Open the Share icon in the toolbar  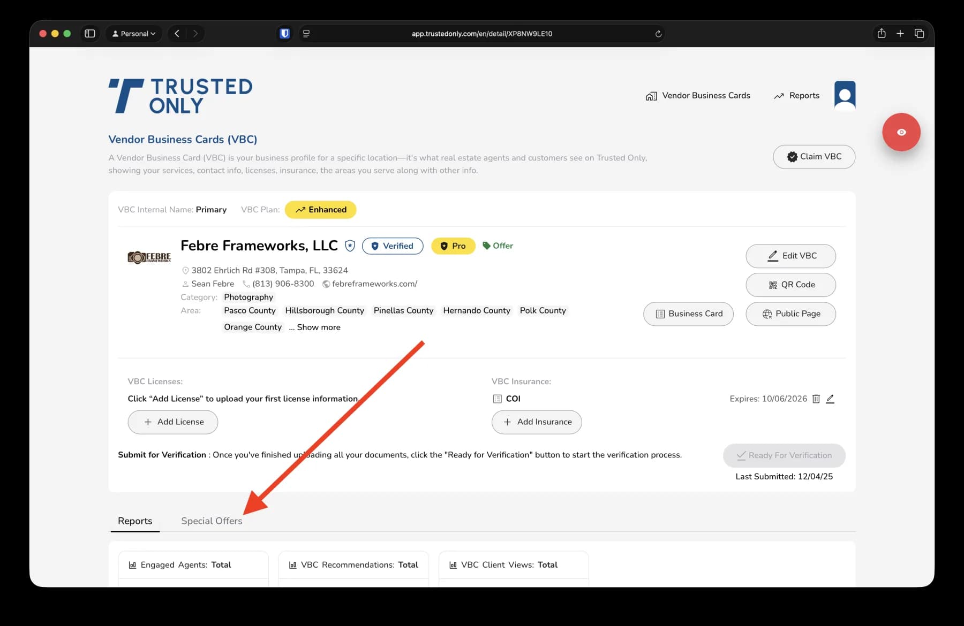coord(882,34)
